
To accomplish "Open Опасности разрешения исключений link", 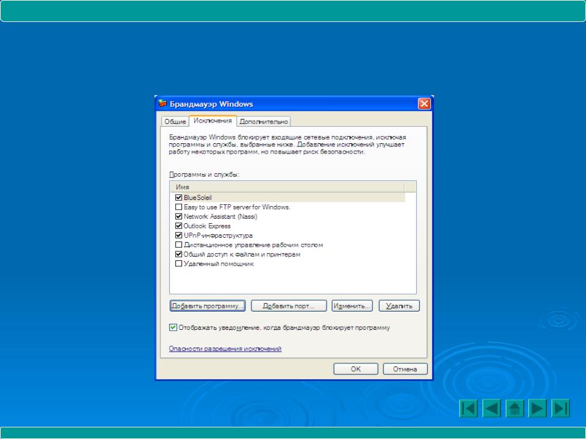I will (x=225, y=349).
